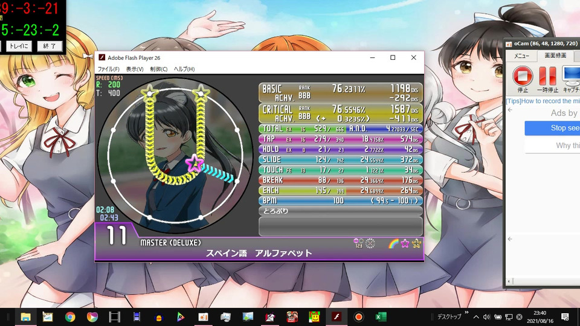Open Google Chrome from the taskbar
Image resolution: width=580 pixels, height=326 pixels.
pyautogui.click(x=70, y=317)
